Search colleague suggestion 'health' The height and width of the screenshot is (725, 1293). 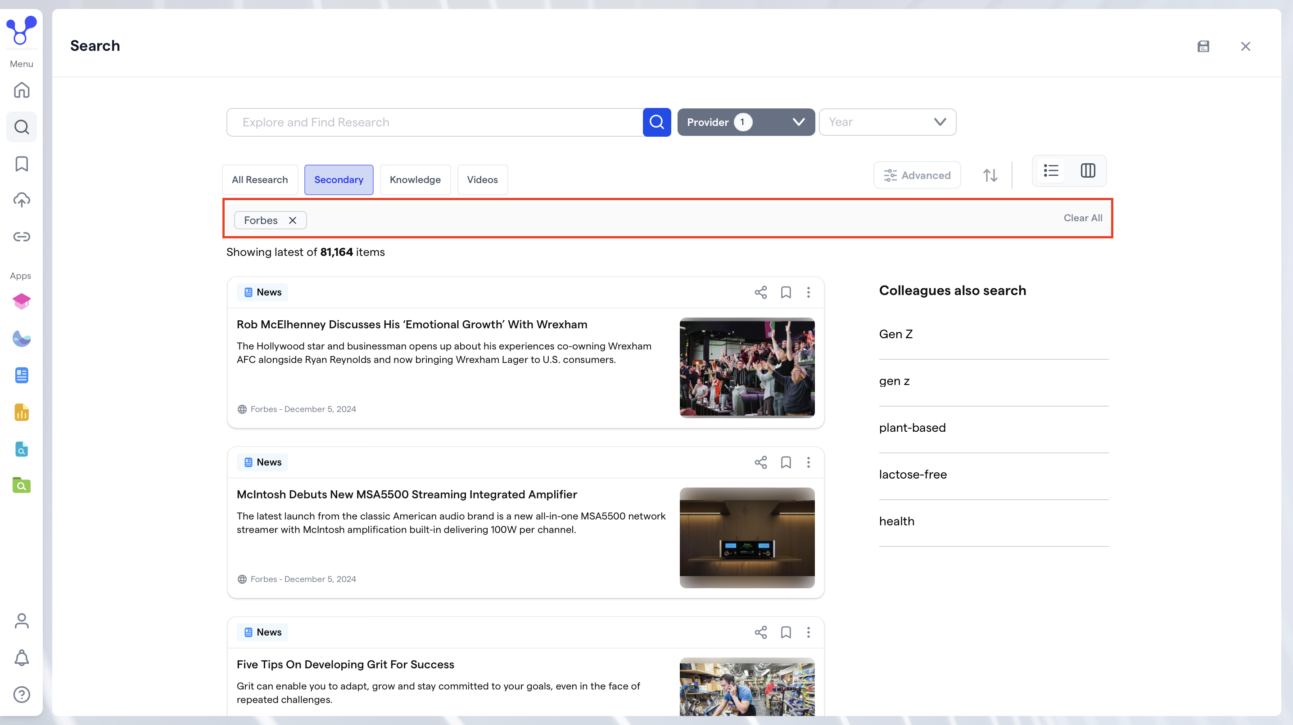[896, 521]
